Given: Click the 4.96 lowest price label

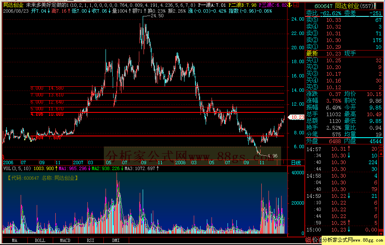Looking at the screenshot, I should click(x=272, y=156).
